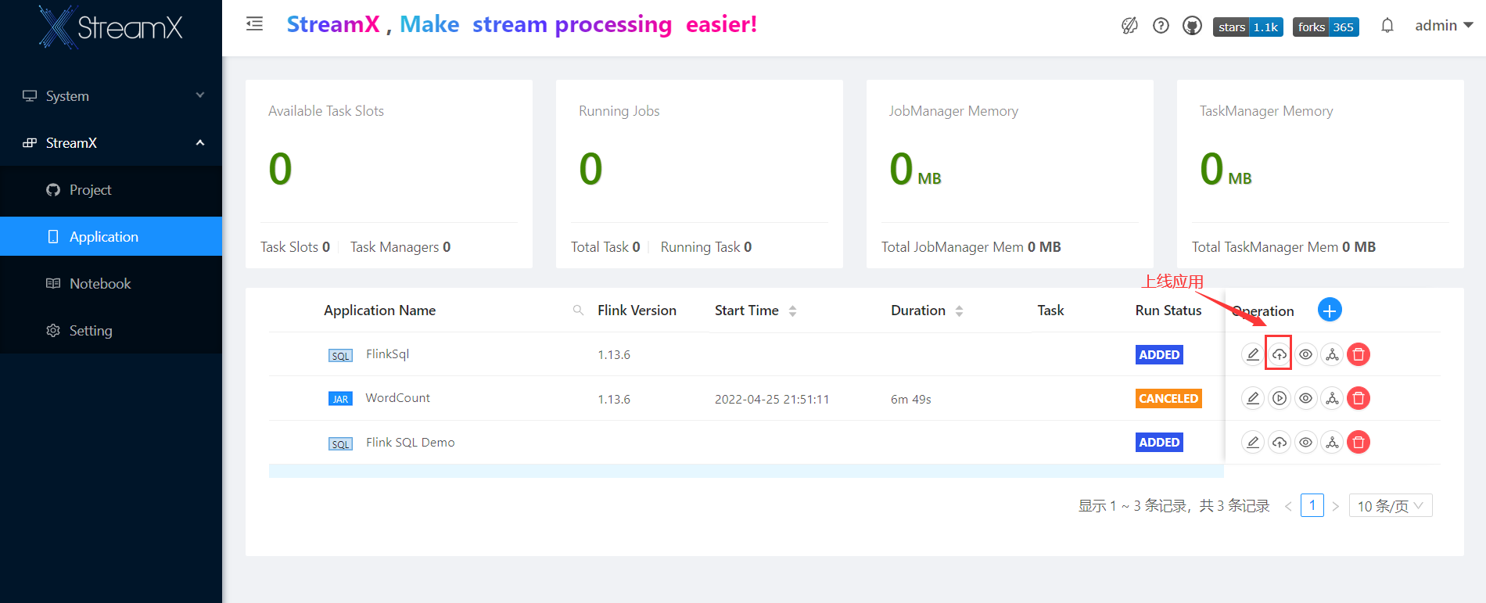This screenshot has width=1486, height=603.
Task: Collapse the sidebar with the menu fold icon
Action: [x=254, y=24]
